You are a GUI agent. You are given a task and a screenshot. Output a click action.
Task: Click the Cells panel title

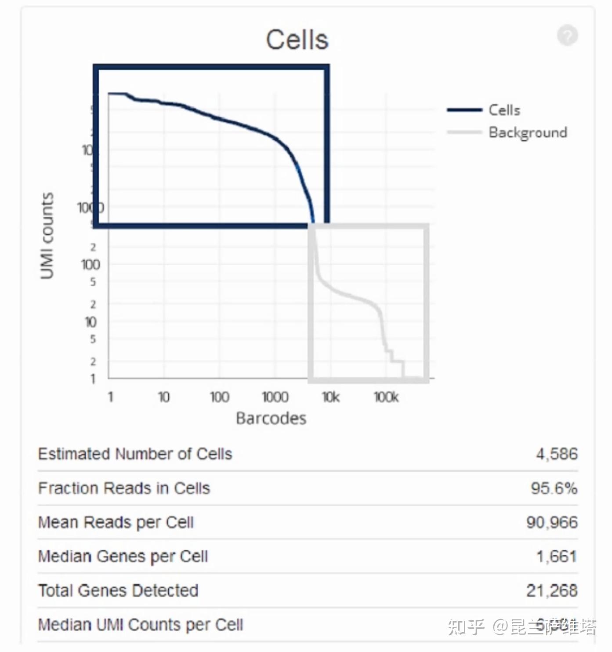coord(297,40)
